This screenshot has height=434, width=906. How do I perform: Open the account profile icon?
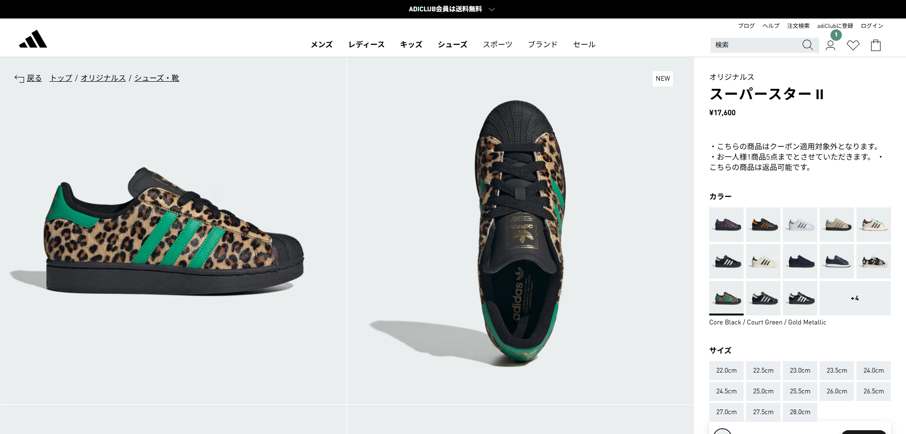830,45
